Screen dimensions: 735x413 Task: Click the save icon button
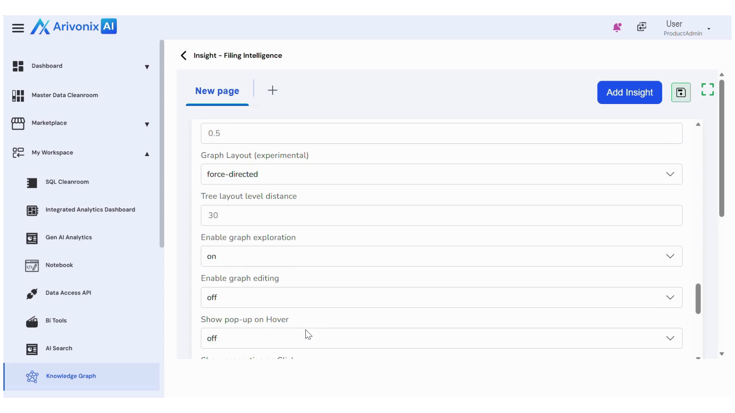[681, 93]
